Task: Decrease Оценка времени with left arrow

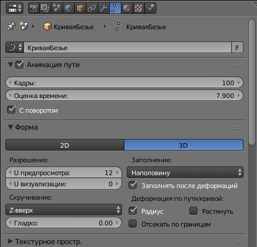Action: (x=10, y=96)
